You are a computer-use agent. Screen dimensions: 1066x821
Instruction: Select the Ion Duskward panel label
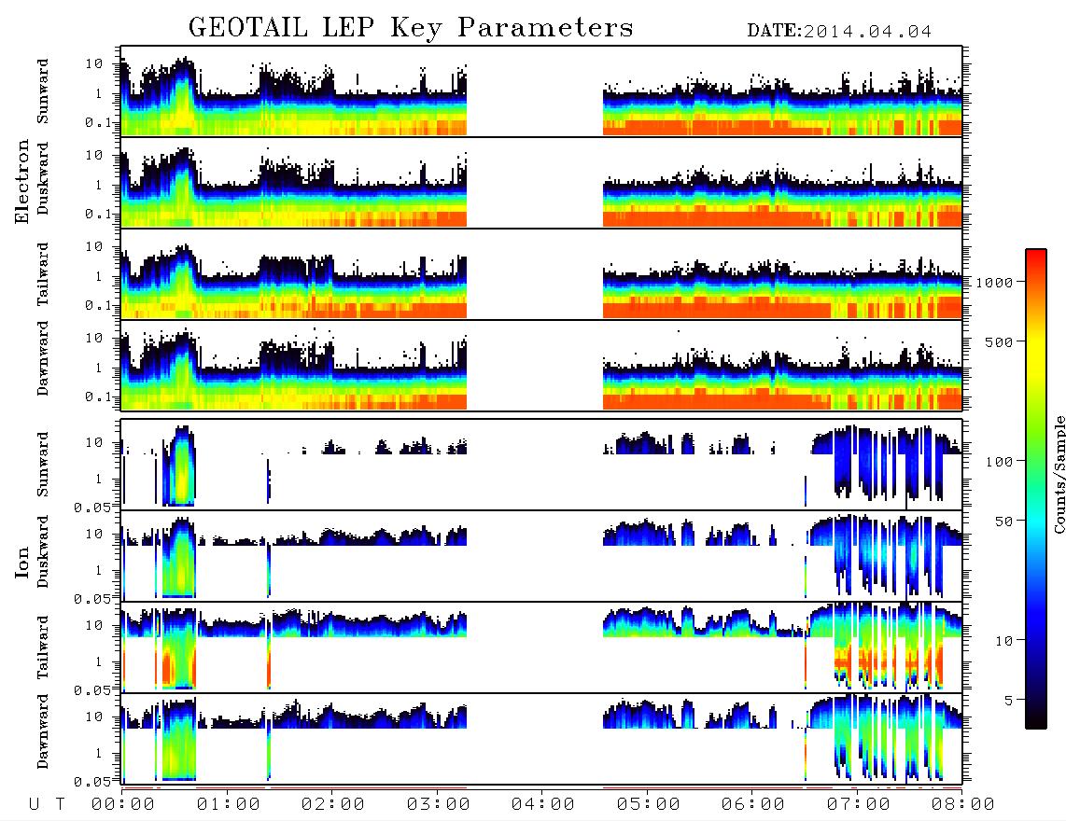pyautogui.click(x=43, y=552)
